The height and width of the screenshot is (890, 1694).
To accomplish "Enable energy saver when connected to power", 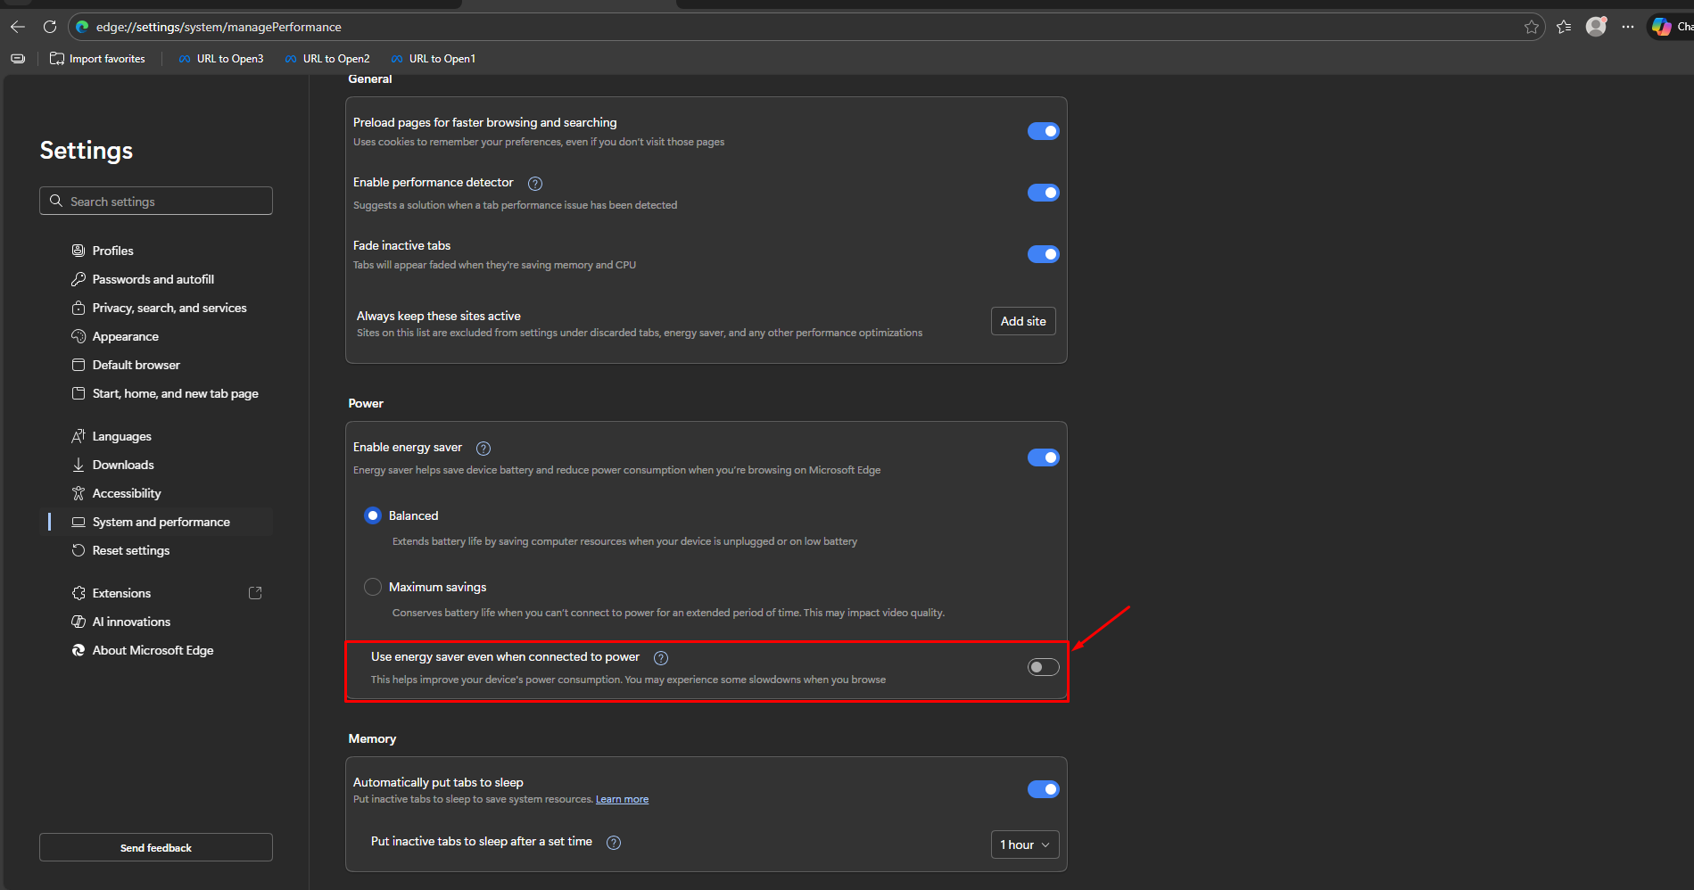I will click(x=1043, y=667).
